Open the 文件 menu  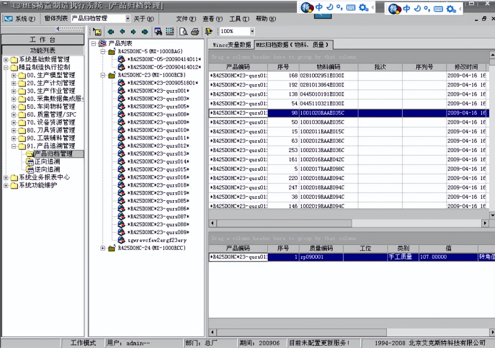pos(186,19)
